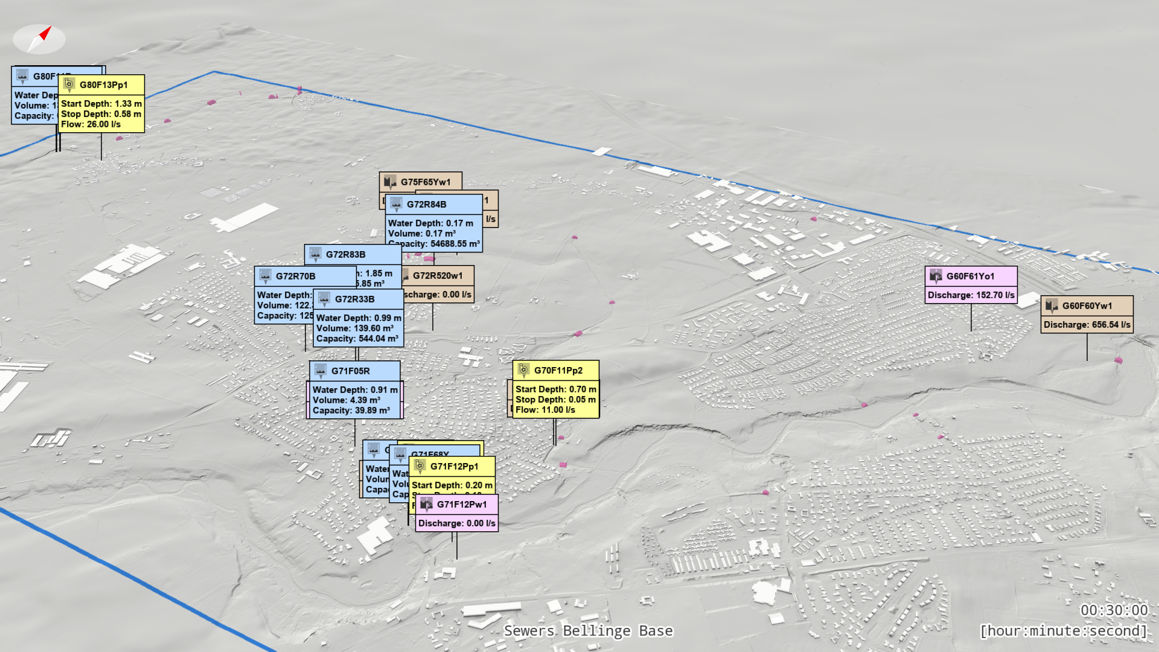Image resolution: width=1159 pixels, height=652 pixels.
Task: Click the pump icon on G70F11Pp2 label
Action: coord(523,370)
